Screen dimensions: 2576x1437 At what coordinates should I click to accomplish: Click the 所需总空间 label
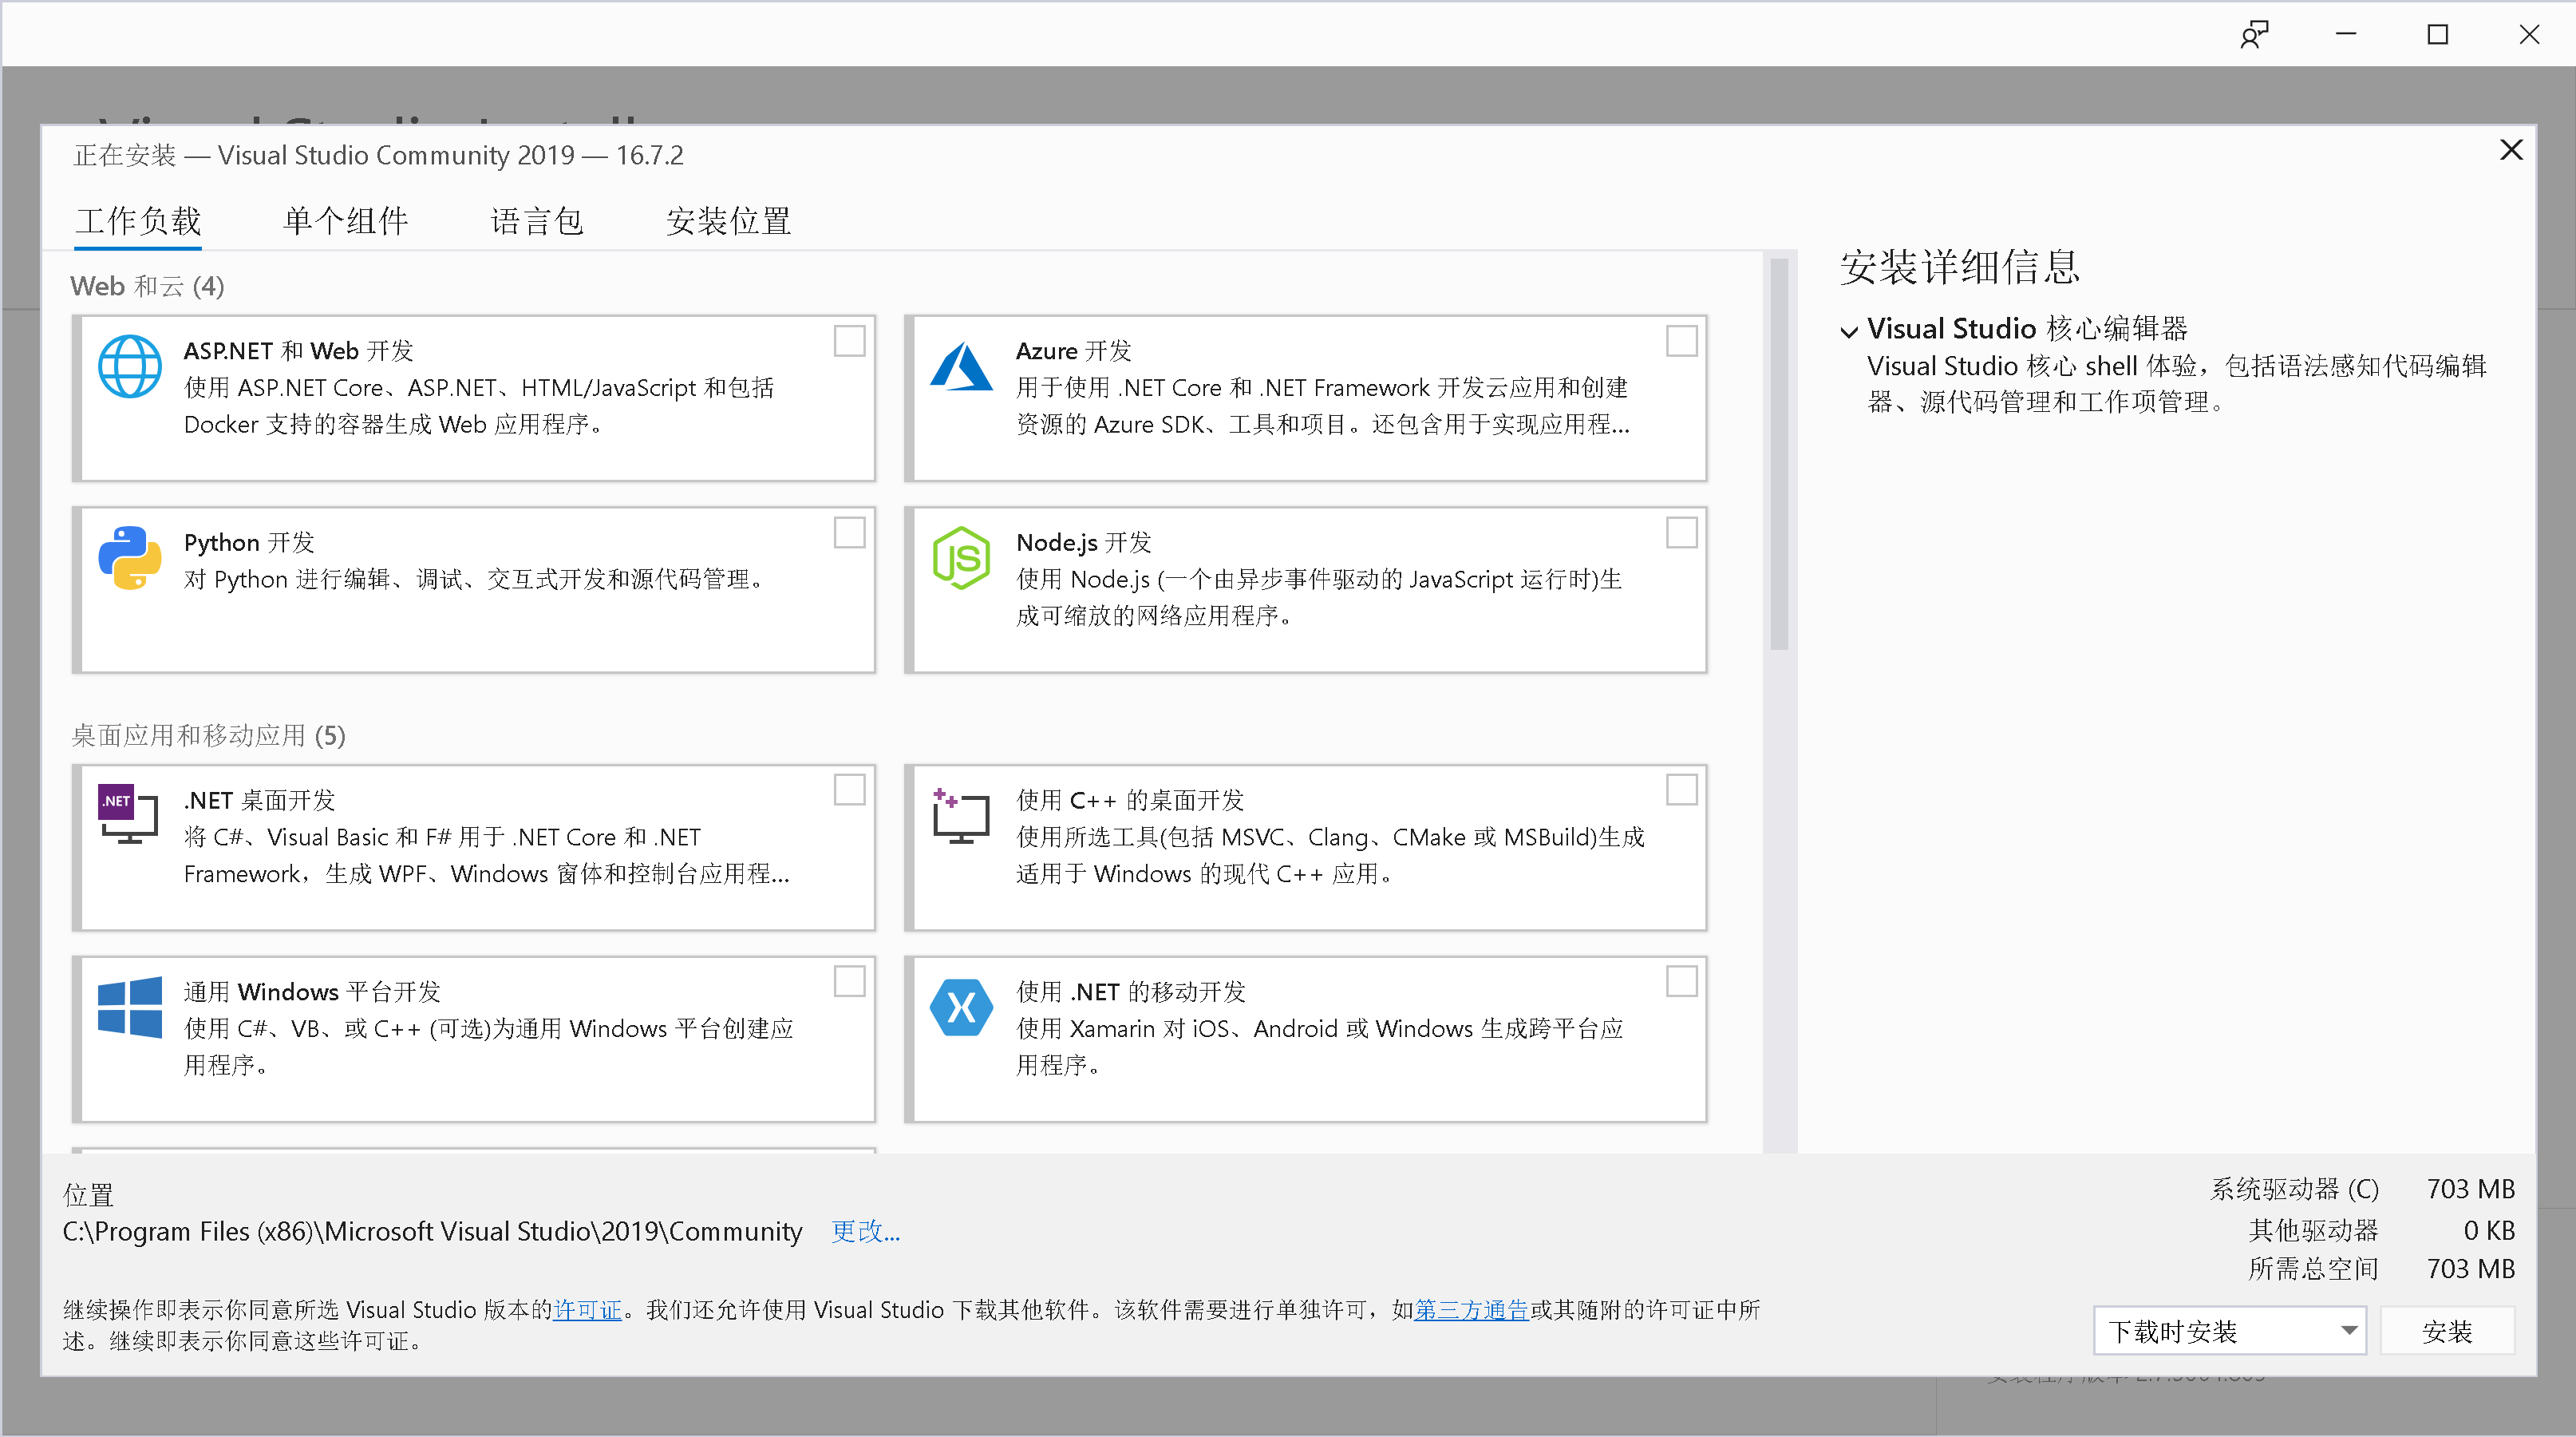2313,1269
